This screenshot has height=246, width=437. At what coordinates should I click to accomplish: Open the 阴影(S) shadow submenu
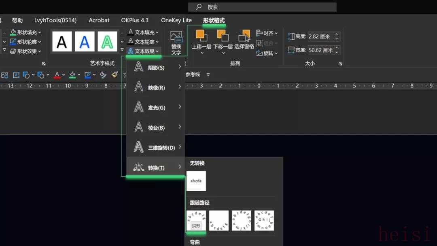[156, 68]
